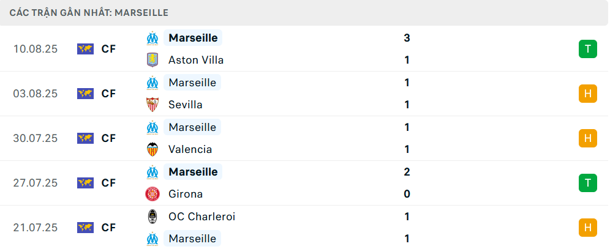Open the Girona team link
610x249 pixels.
(x=185, y=194)
